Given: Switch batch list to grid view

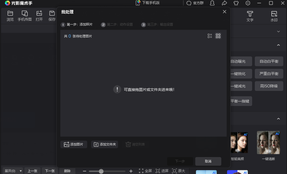Looking at the screenshot, I should (x=218, y=36).
